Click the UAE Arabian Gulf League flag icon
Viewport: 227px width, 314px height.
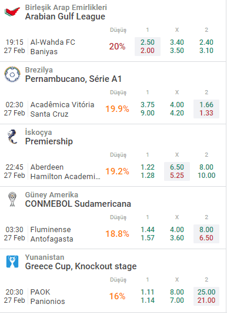(x=12, y=12)
